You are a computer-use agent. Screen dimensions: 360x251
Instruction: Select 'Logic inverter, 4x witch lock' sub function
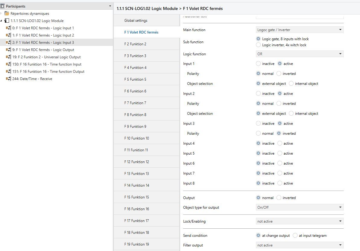pos(258,45)
